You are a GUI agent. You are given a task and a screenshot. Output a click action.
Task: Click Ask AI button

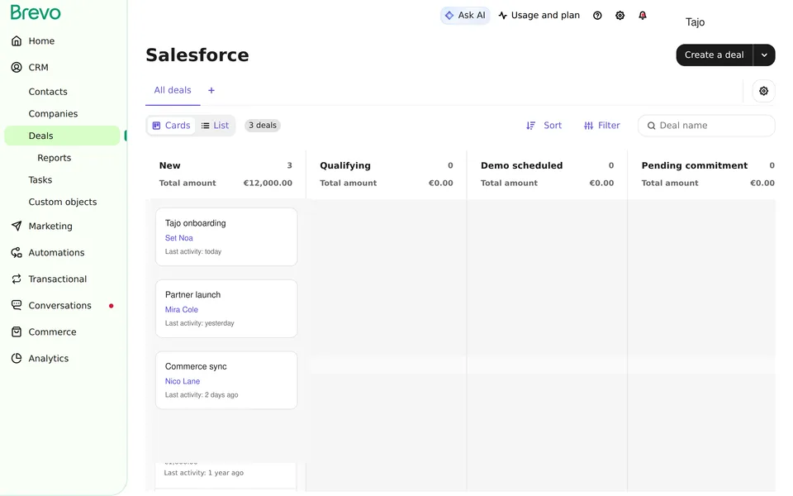[x=465, y=16]
